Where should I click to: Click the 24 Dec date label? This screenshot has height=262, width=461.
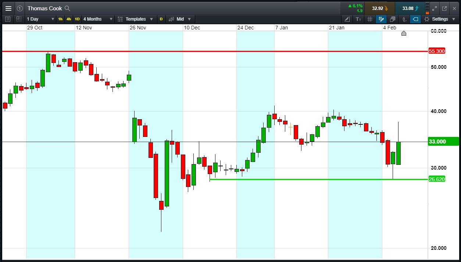pyautogui.click(x=245, y=28)
